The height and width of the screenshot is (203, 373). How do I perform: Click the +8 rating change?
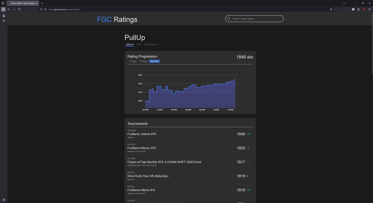[248, 148]
